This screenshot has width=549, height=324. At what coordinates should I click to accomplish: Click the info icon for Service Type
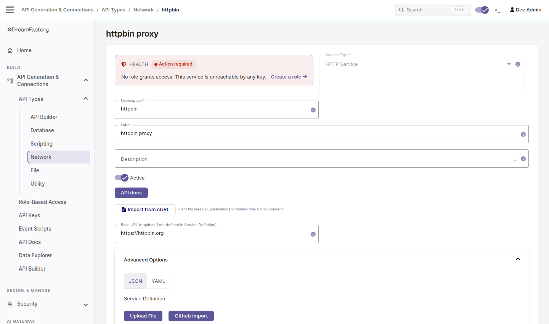(x=518, y=64)
